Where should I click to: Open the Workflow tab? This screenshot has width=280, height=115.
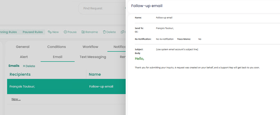[90, 47]
